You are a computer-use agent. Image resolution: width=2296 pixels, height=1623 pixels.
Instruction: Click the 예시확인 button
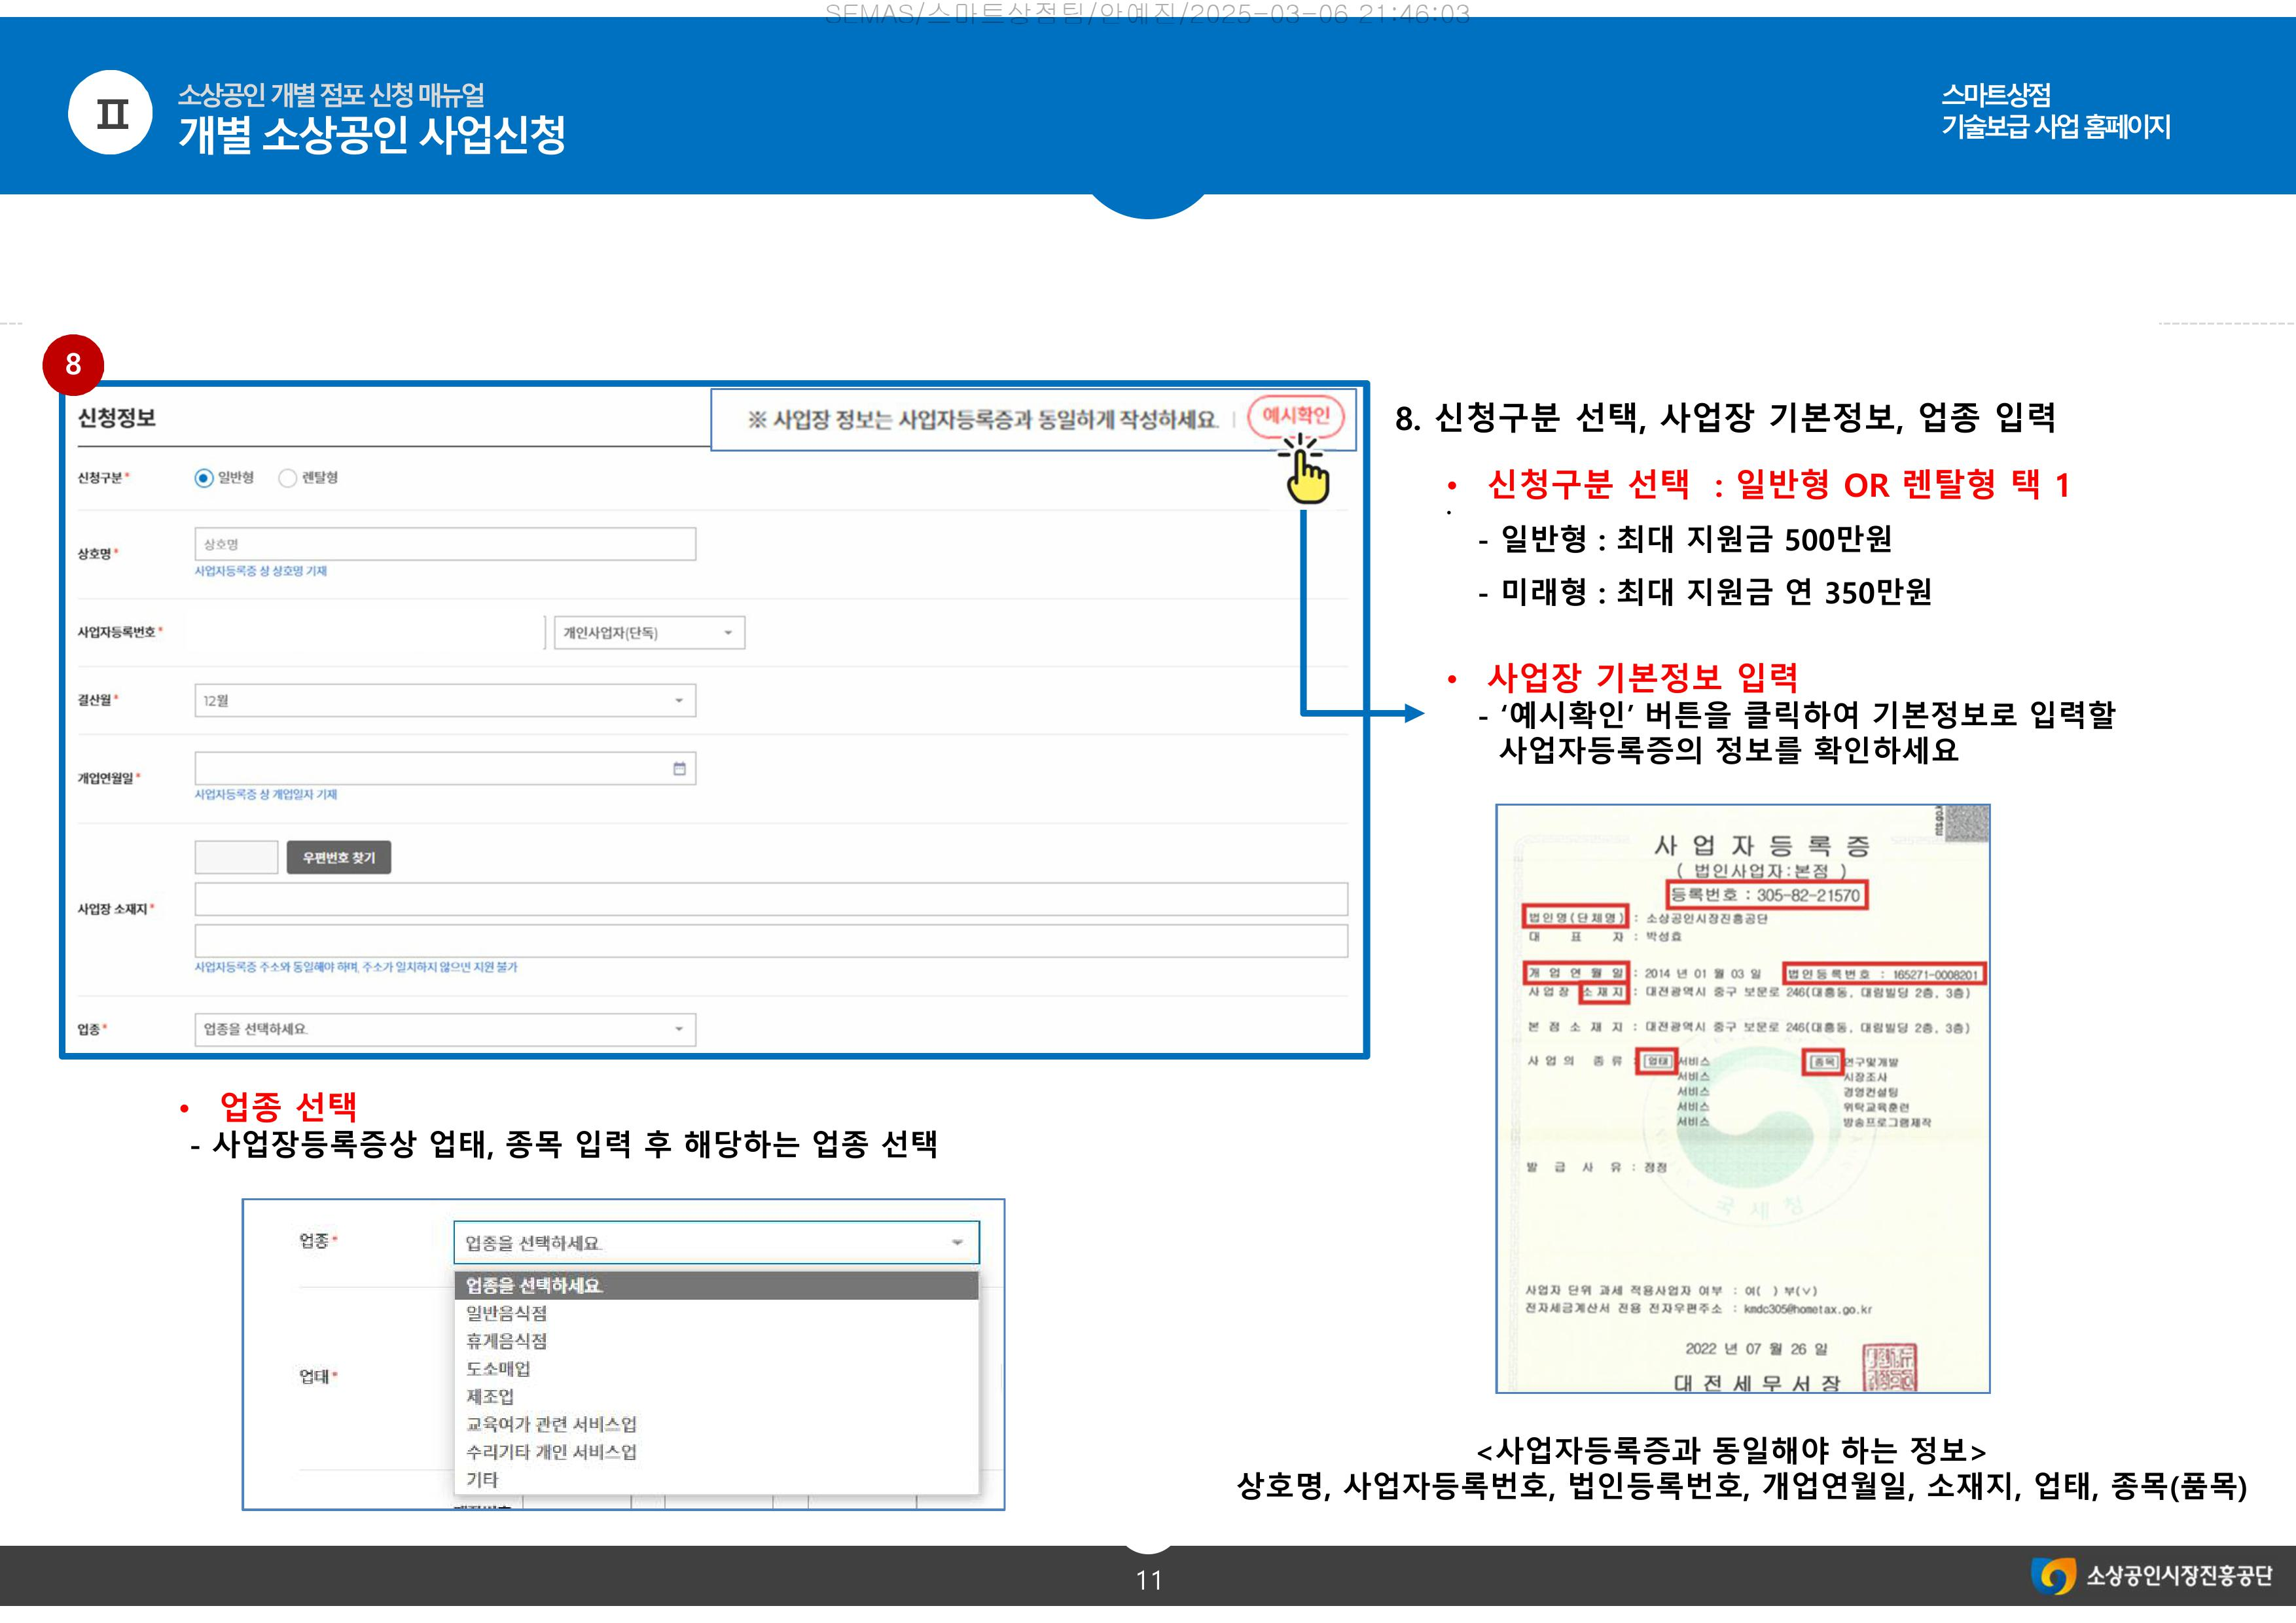click(1295, 416)
